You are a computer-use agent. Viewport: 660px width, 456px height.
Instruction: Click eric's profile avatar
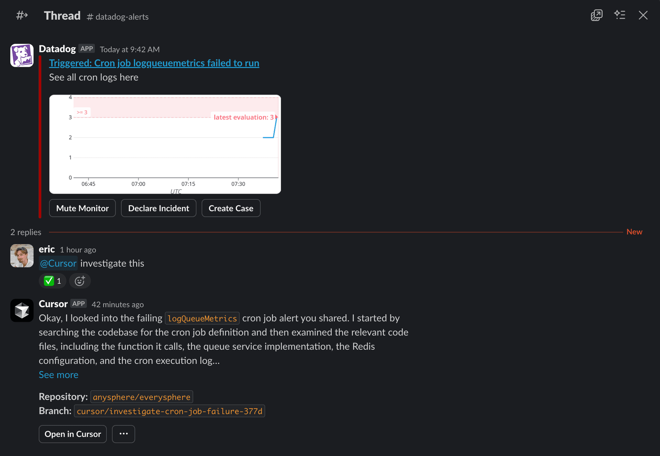click(22, 256)
